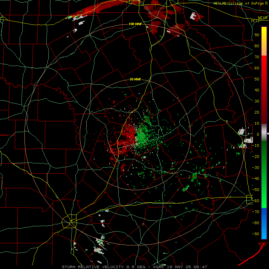Image resolution: width=269 pixels, height=269 pixels.
Task: Click the 100 NMI range ring label
Action: click(135, 24)
